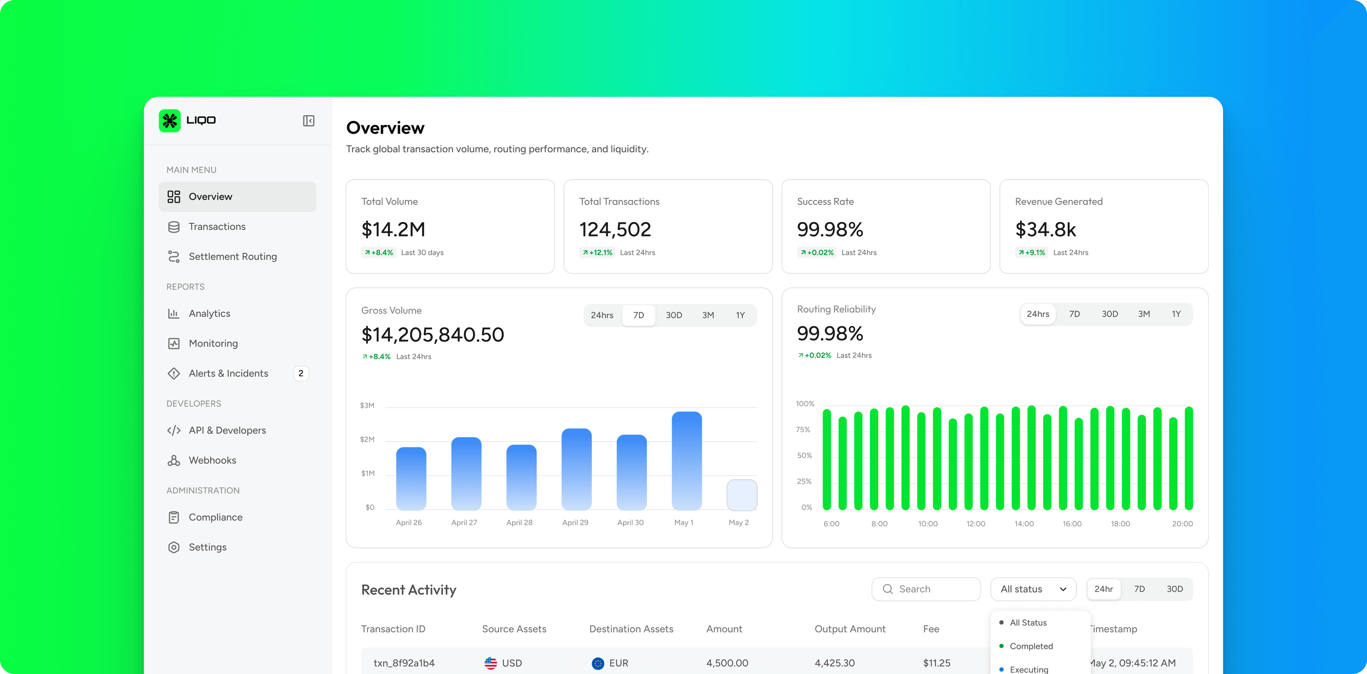Click the Alerts badge showing 2

click(x=301, y=373)
